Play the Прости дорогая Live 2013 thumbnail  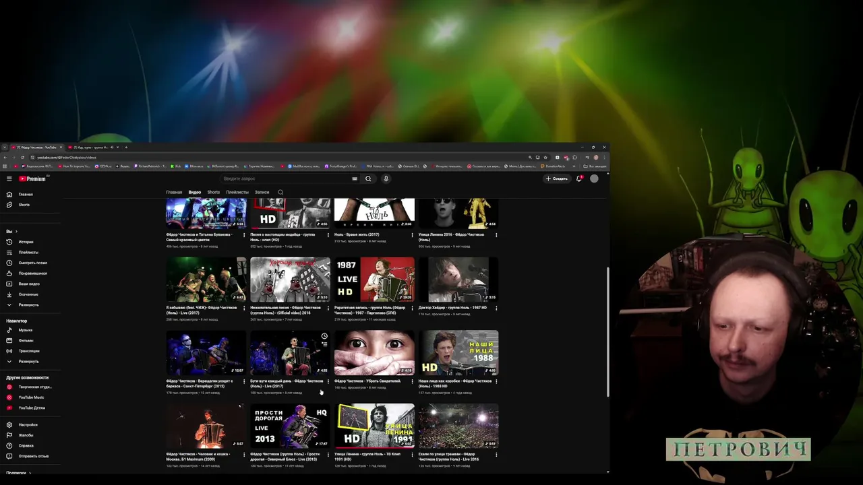pyautogui.click(x=290, y=426)
